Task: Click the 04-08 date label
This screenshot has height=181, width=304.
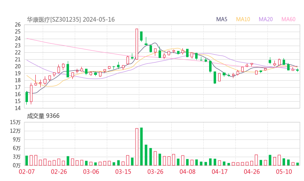Action: coord(187,172)
